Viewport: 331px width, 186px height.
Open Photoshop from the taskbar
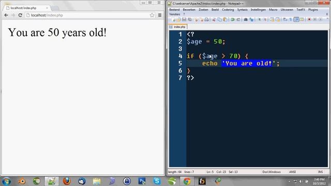pyautogui.click(x=142, y=181)
